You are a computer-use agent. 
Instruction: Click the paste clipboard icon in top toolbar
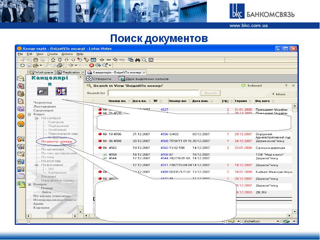pyautogui.click(x=35, y=59)
